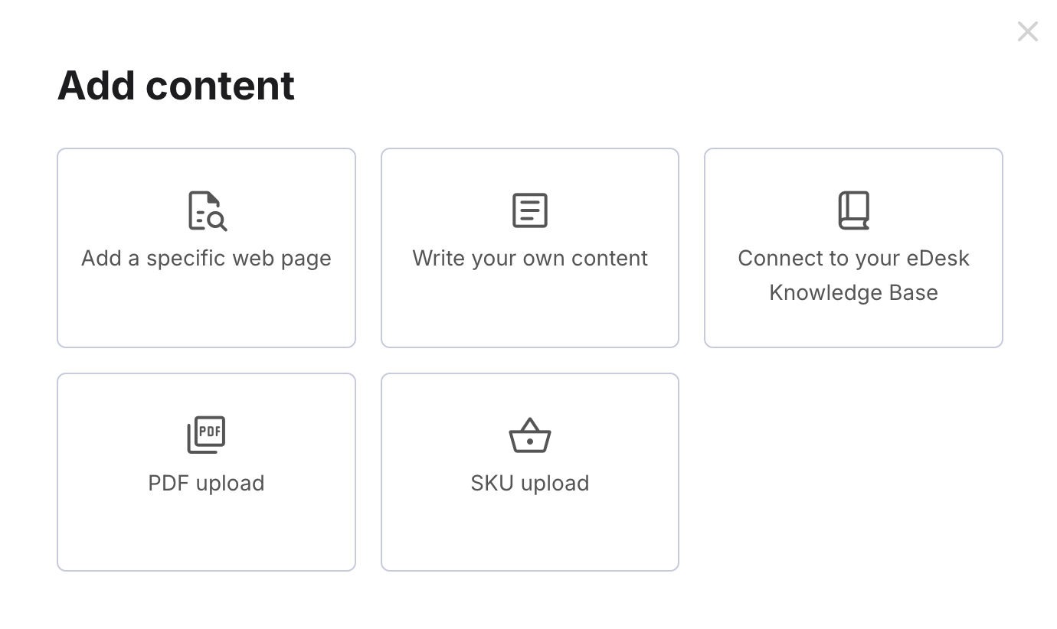Viewport: 1057px width, 629px height.
Task: Select the PDF pages stack icon
Action: pos(205,434)
